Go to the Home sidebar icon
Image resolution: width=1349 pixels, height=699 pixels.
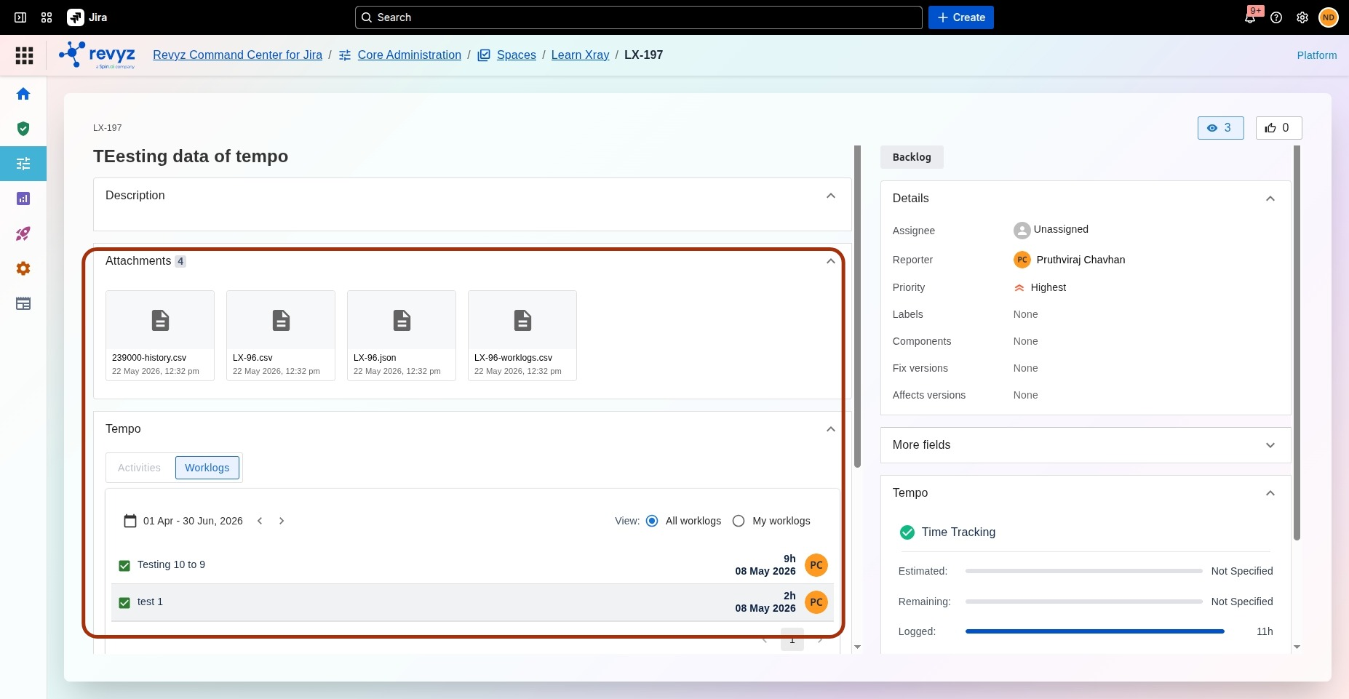click(23, 94)
